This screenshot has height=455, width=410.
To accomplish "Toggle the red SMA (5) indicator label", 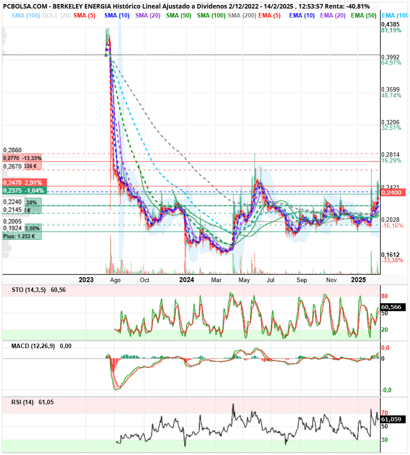I will (84, 15).
